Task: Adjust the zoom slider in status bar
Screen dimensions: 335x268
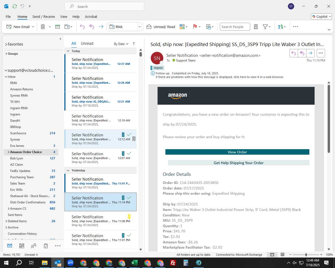Action: pyautogui.click(x=306, y=255)
